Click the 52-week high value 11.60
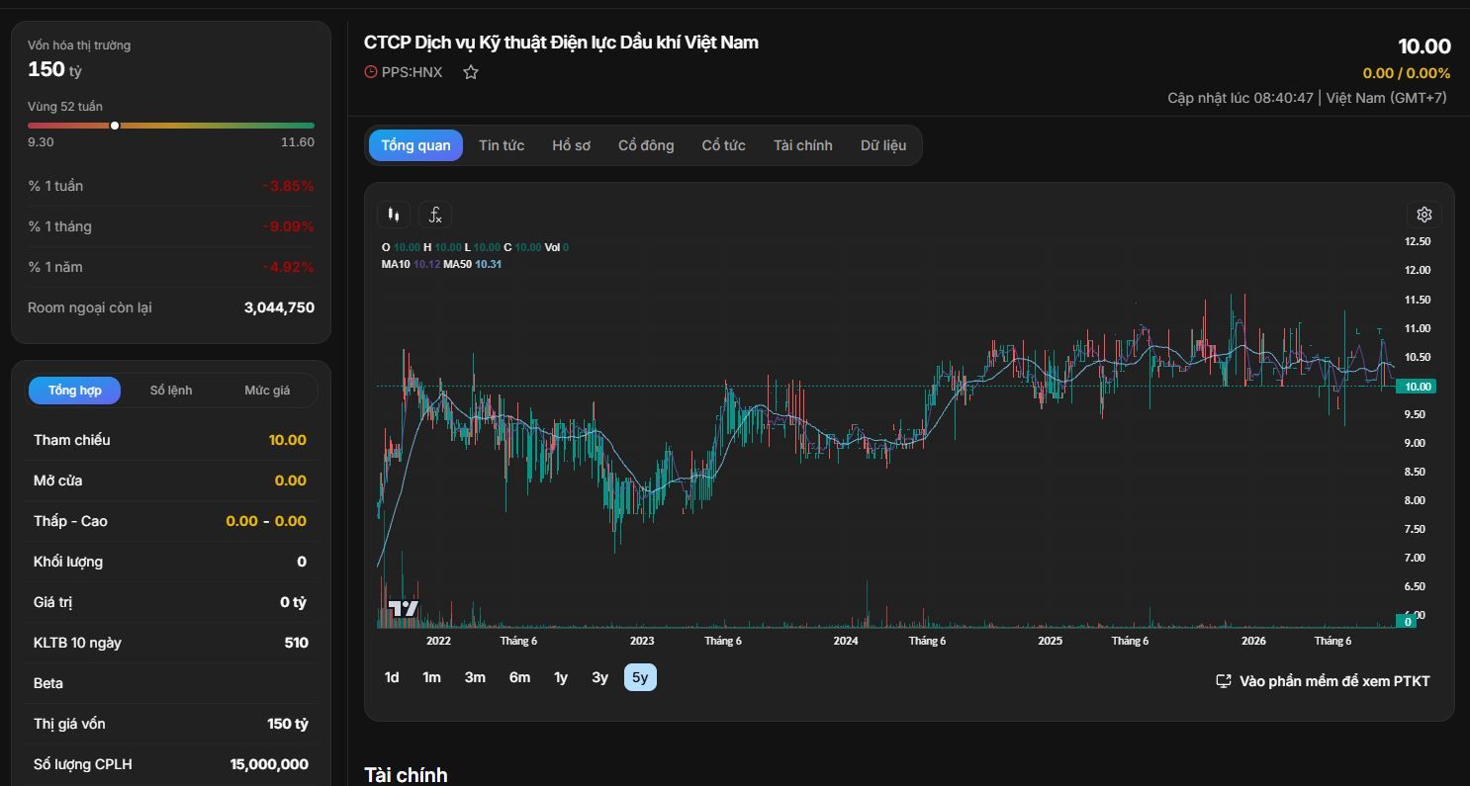The height and width of the screenshot is (786, 1470). pyautogui.click(x=298, y=142)
